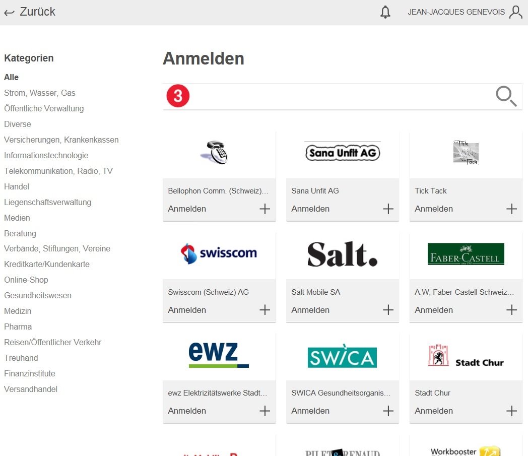The width and height of the screenshot is (528, 456).
Task: Click the plus icon for Bellophon Comm.
Action: pyautogui.click(x=265, y=209)
